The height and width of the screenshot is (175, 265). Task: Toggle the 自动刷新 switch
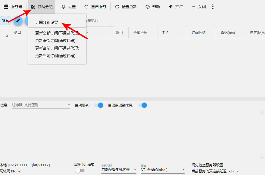tap(99, 105)
